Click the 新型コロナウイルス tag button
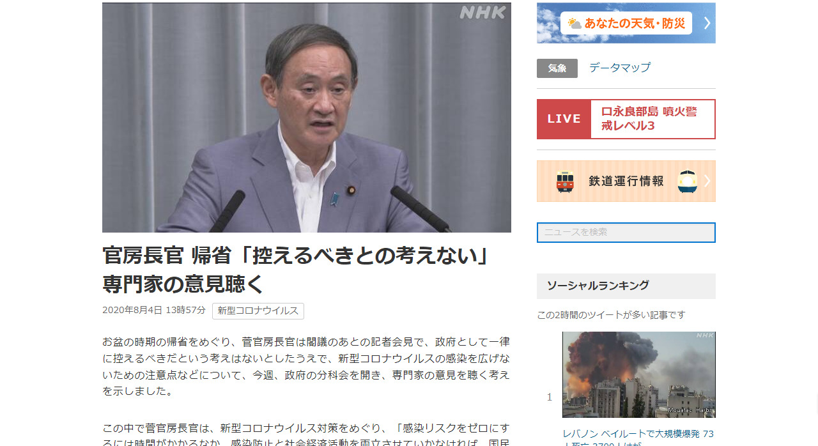 (258, 311)
